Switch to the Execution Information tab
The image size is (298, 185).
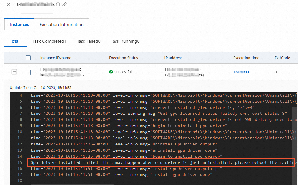61,25
